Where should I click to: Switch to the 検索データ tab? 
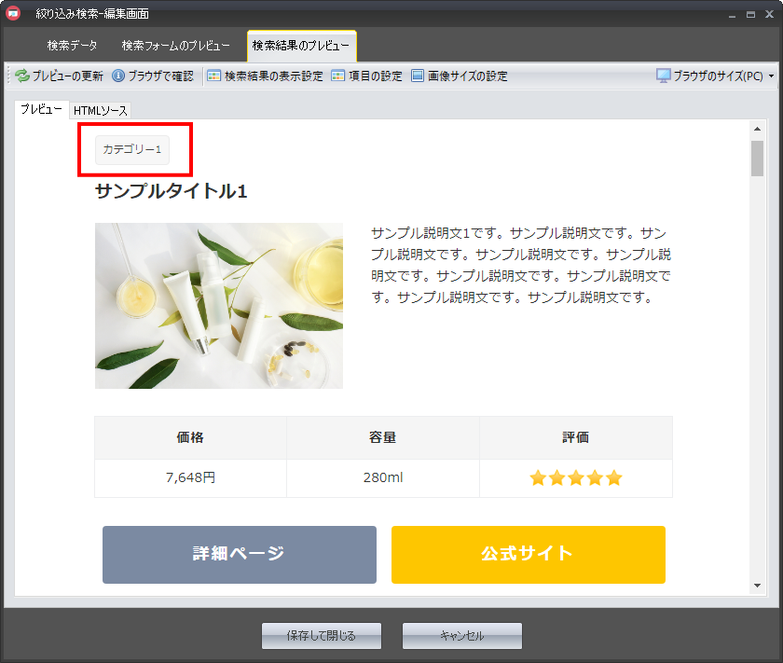[72, 46]
